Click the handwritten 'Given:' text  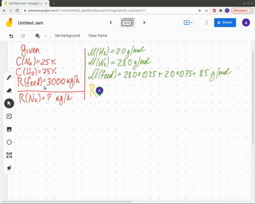click(31, 50)
